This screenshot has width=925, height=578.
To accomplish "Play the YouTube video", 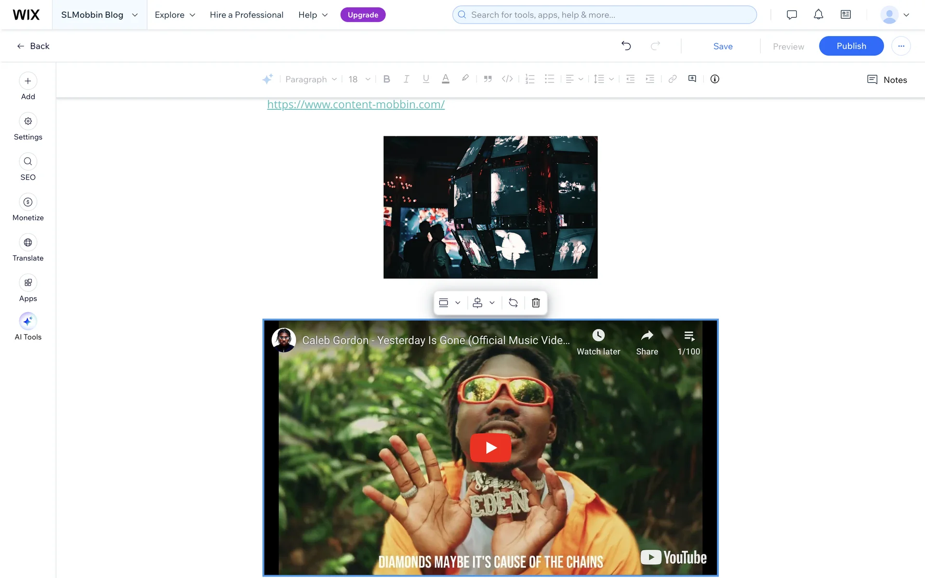I will (x=490, y=447).
